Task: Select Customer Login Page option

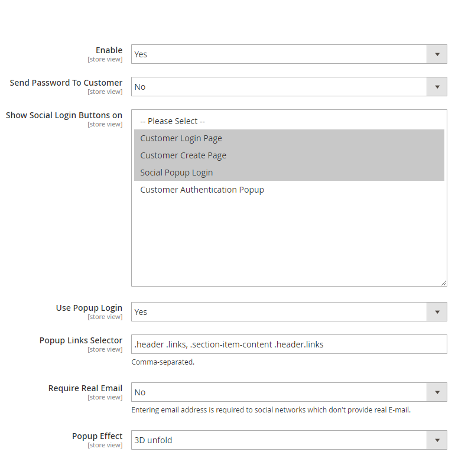Action: [x=181, y=138]
